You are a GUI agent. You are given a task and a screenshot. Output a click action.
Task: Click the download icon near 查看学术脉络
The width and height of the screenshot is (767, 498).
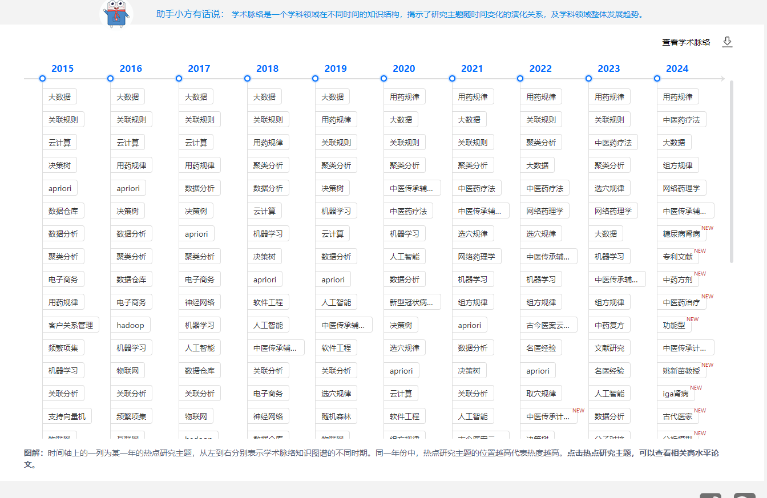pos(727,41)
